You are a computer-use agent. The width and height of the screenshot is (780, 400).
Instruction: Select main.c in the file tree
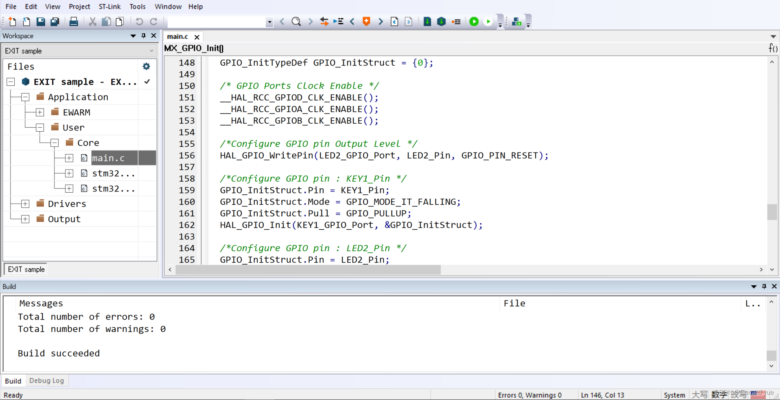tap(108, 158)
